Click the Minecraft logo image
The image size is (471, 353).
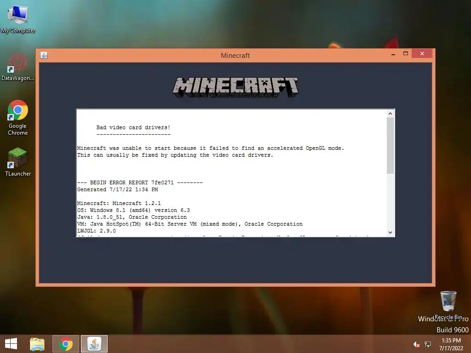235,87
